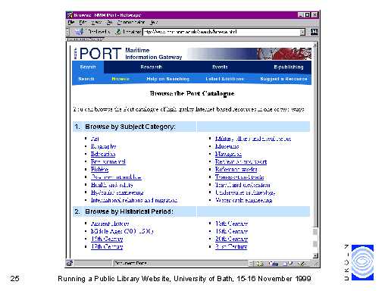The image size is (388, 291).
Task: Click inside the Location URL field
Action: tap(221, 32)
